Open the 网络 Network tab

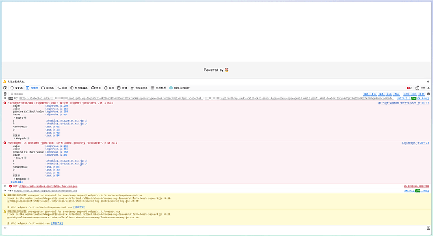[62, 88]
